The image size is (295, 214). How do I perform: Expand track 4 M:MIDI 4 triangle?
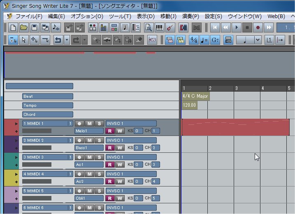[x=16, y=174]
